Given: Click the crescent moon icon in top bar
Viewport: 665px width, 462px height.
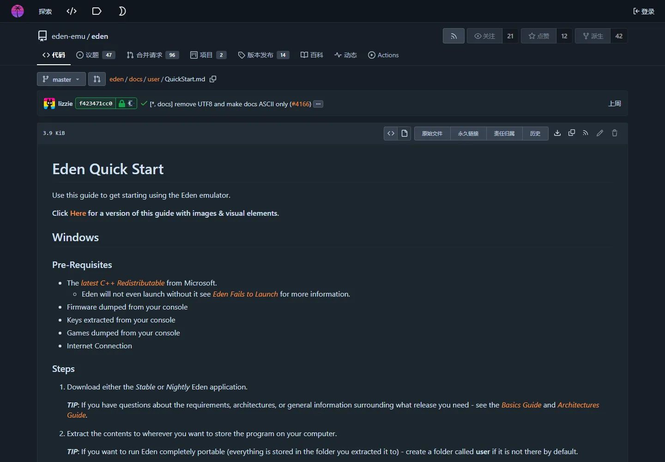Looking at the screenshot, I should click(122, 11).
